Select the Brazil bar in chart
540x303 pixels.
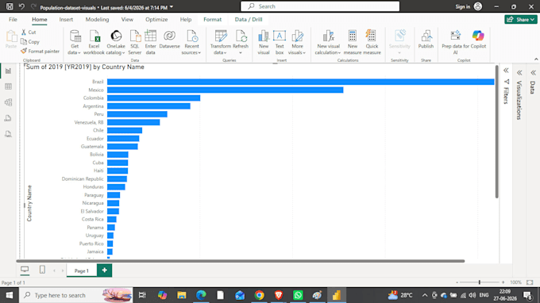[x=301, y=82]
